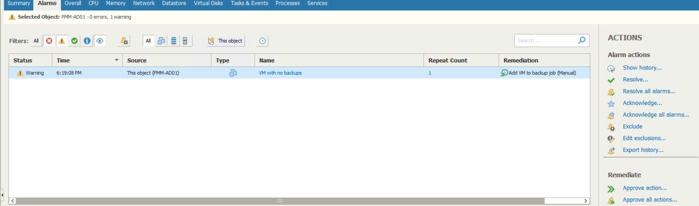Open alarm settings bell-gear icon
The image size is (699, 206).
click(124, 41)
